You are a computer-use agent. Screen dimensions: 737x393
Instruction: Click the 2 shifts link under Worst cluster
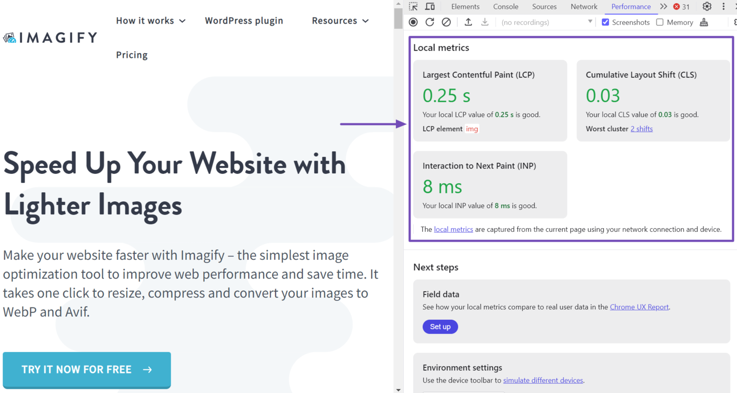pyautogui.click(x=641, y=128)
